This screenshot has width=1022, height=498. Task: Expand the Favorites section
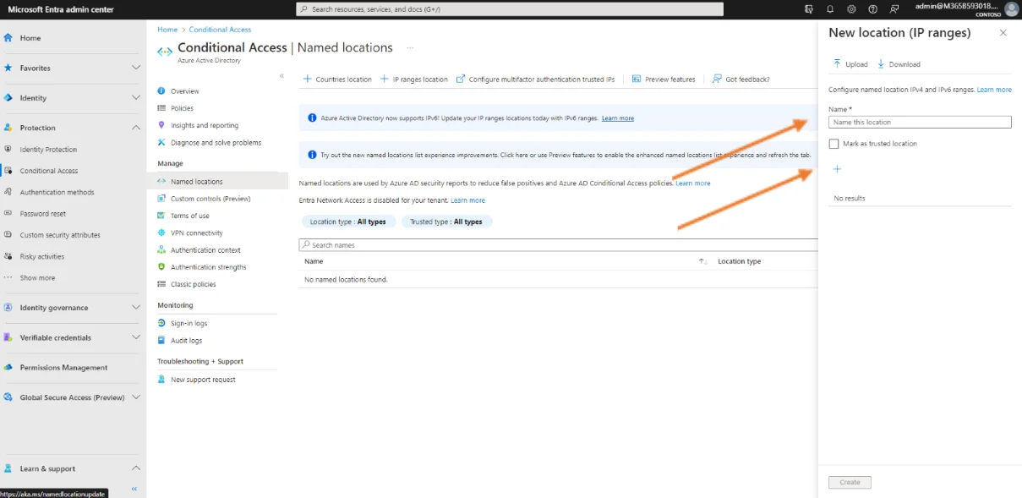[x=135, y=68]
